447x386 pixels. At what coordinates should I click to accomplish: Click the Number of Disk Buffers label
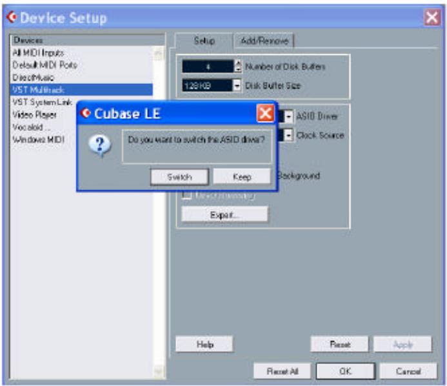click(x=285, y=66)
